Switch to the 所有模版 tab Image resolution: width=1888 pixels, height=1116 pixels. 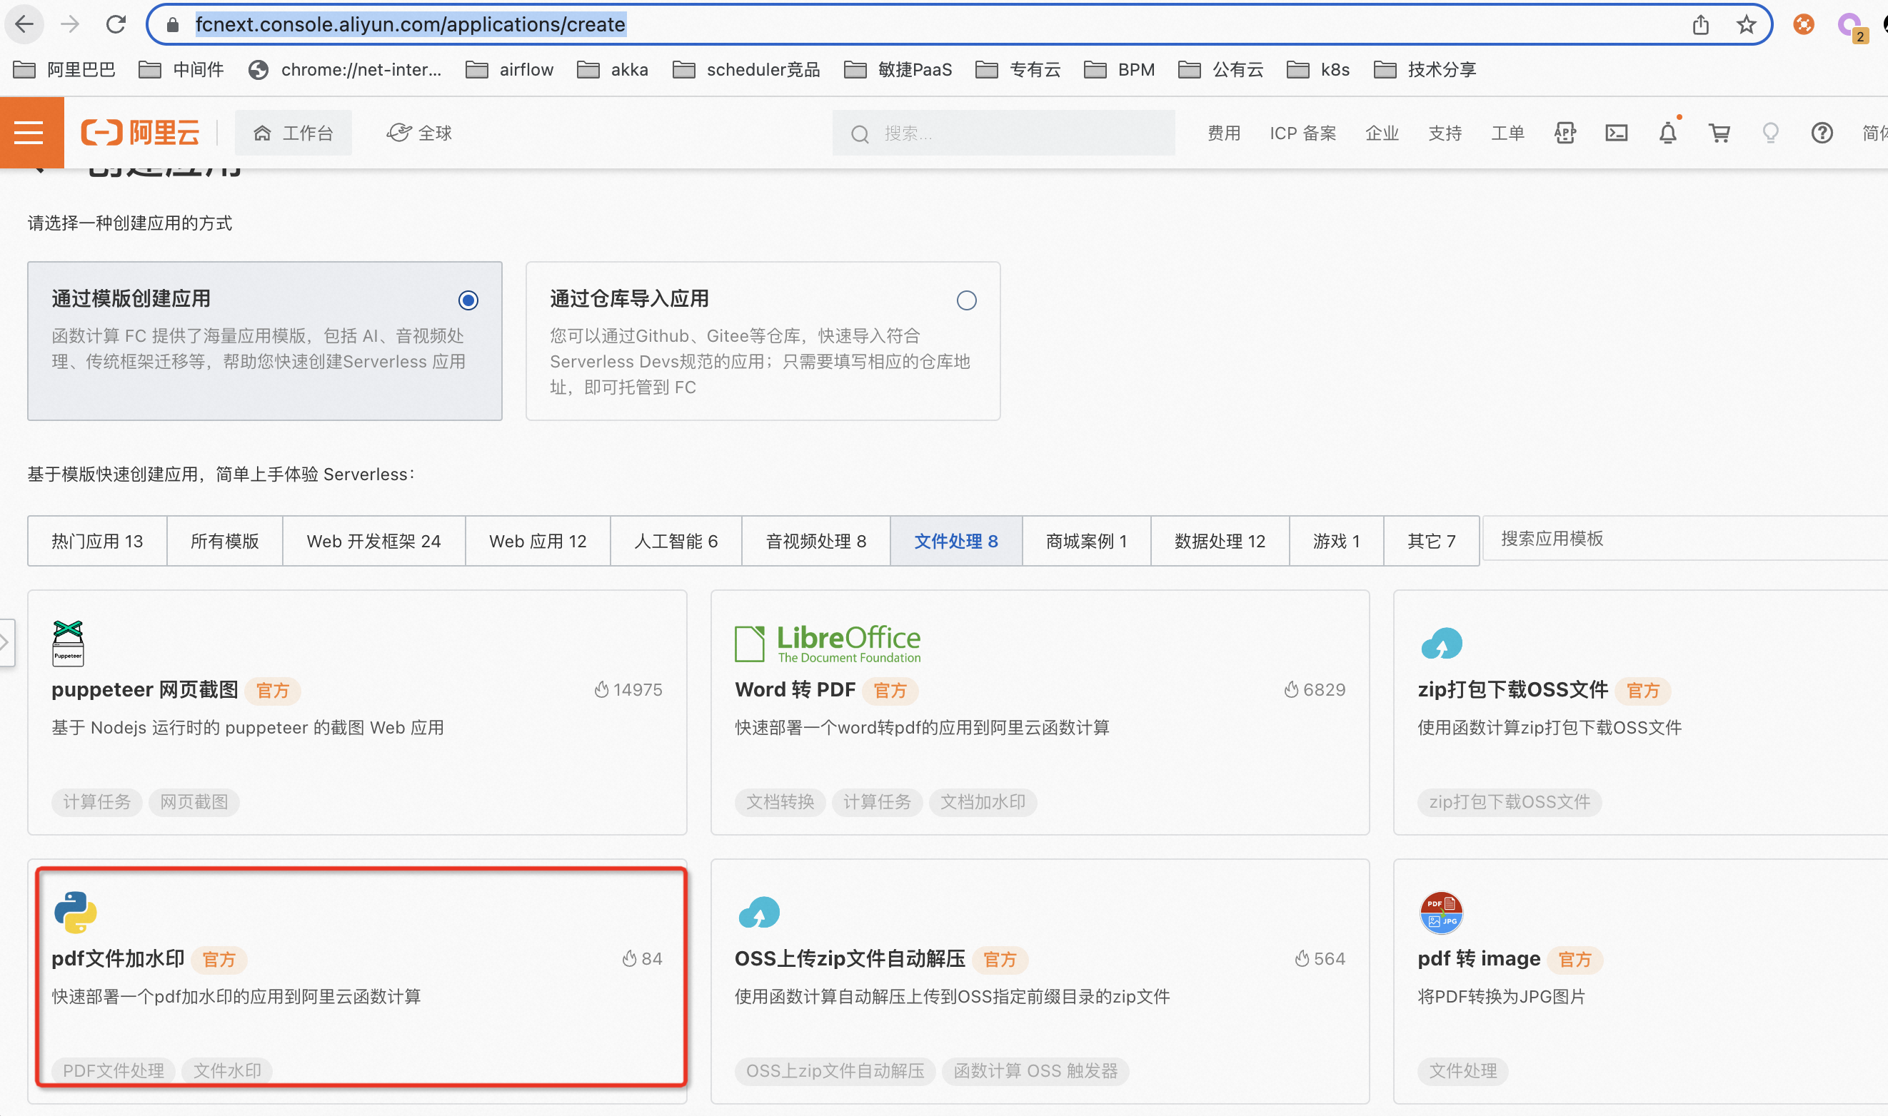224,541
